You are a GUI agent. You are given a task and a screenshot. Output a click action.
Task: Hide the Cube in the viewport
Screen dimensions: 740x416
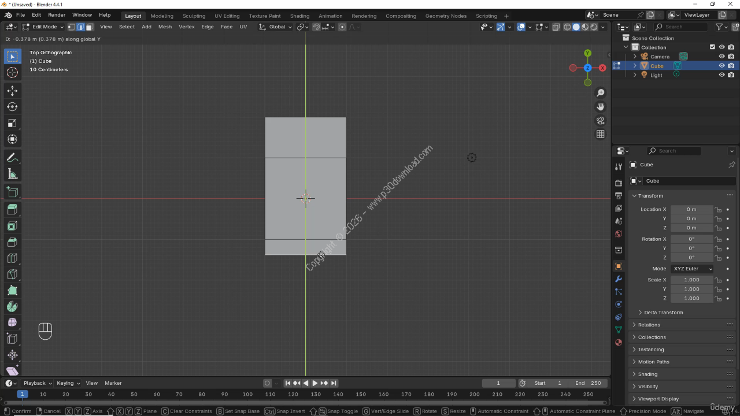(721, 66)
